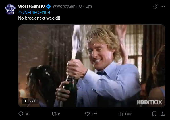This screenshot has width=170, height=120.
Task: Click the WorstGenHQ display name
Action: pos(32,6)
